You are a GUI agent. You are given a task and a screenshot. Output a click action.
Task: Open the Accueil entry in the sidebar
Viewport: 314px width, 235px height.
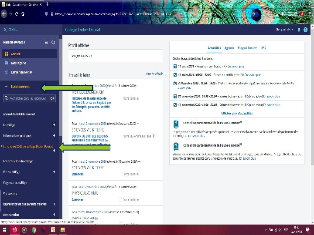tap(30, 54)
